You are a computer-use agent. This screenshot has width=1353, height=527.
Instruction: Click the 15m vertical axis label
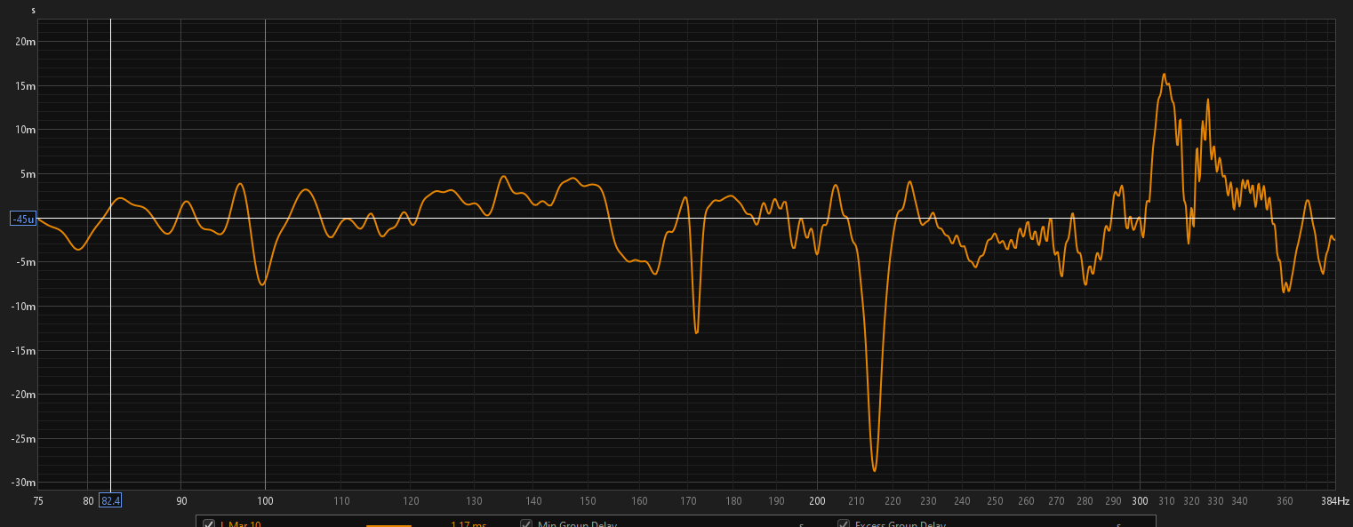pos(26,86)
